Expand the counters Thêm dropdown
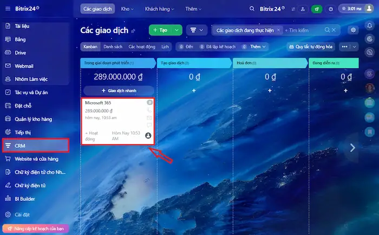 (257, 47)
